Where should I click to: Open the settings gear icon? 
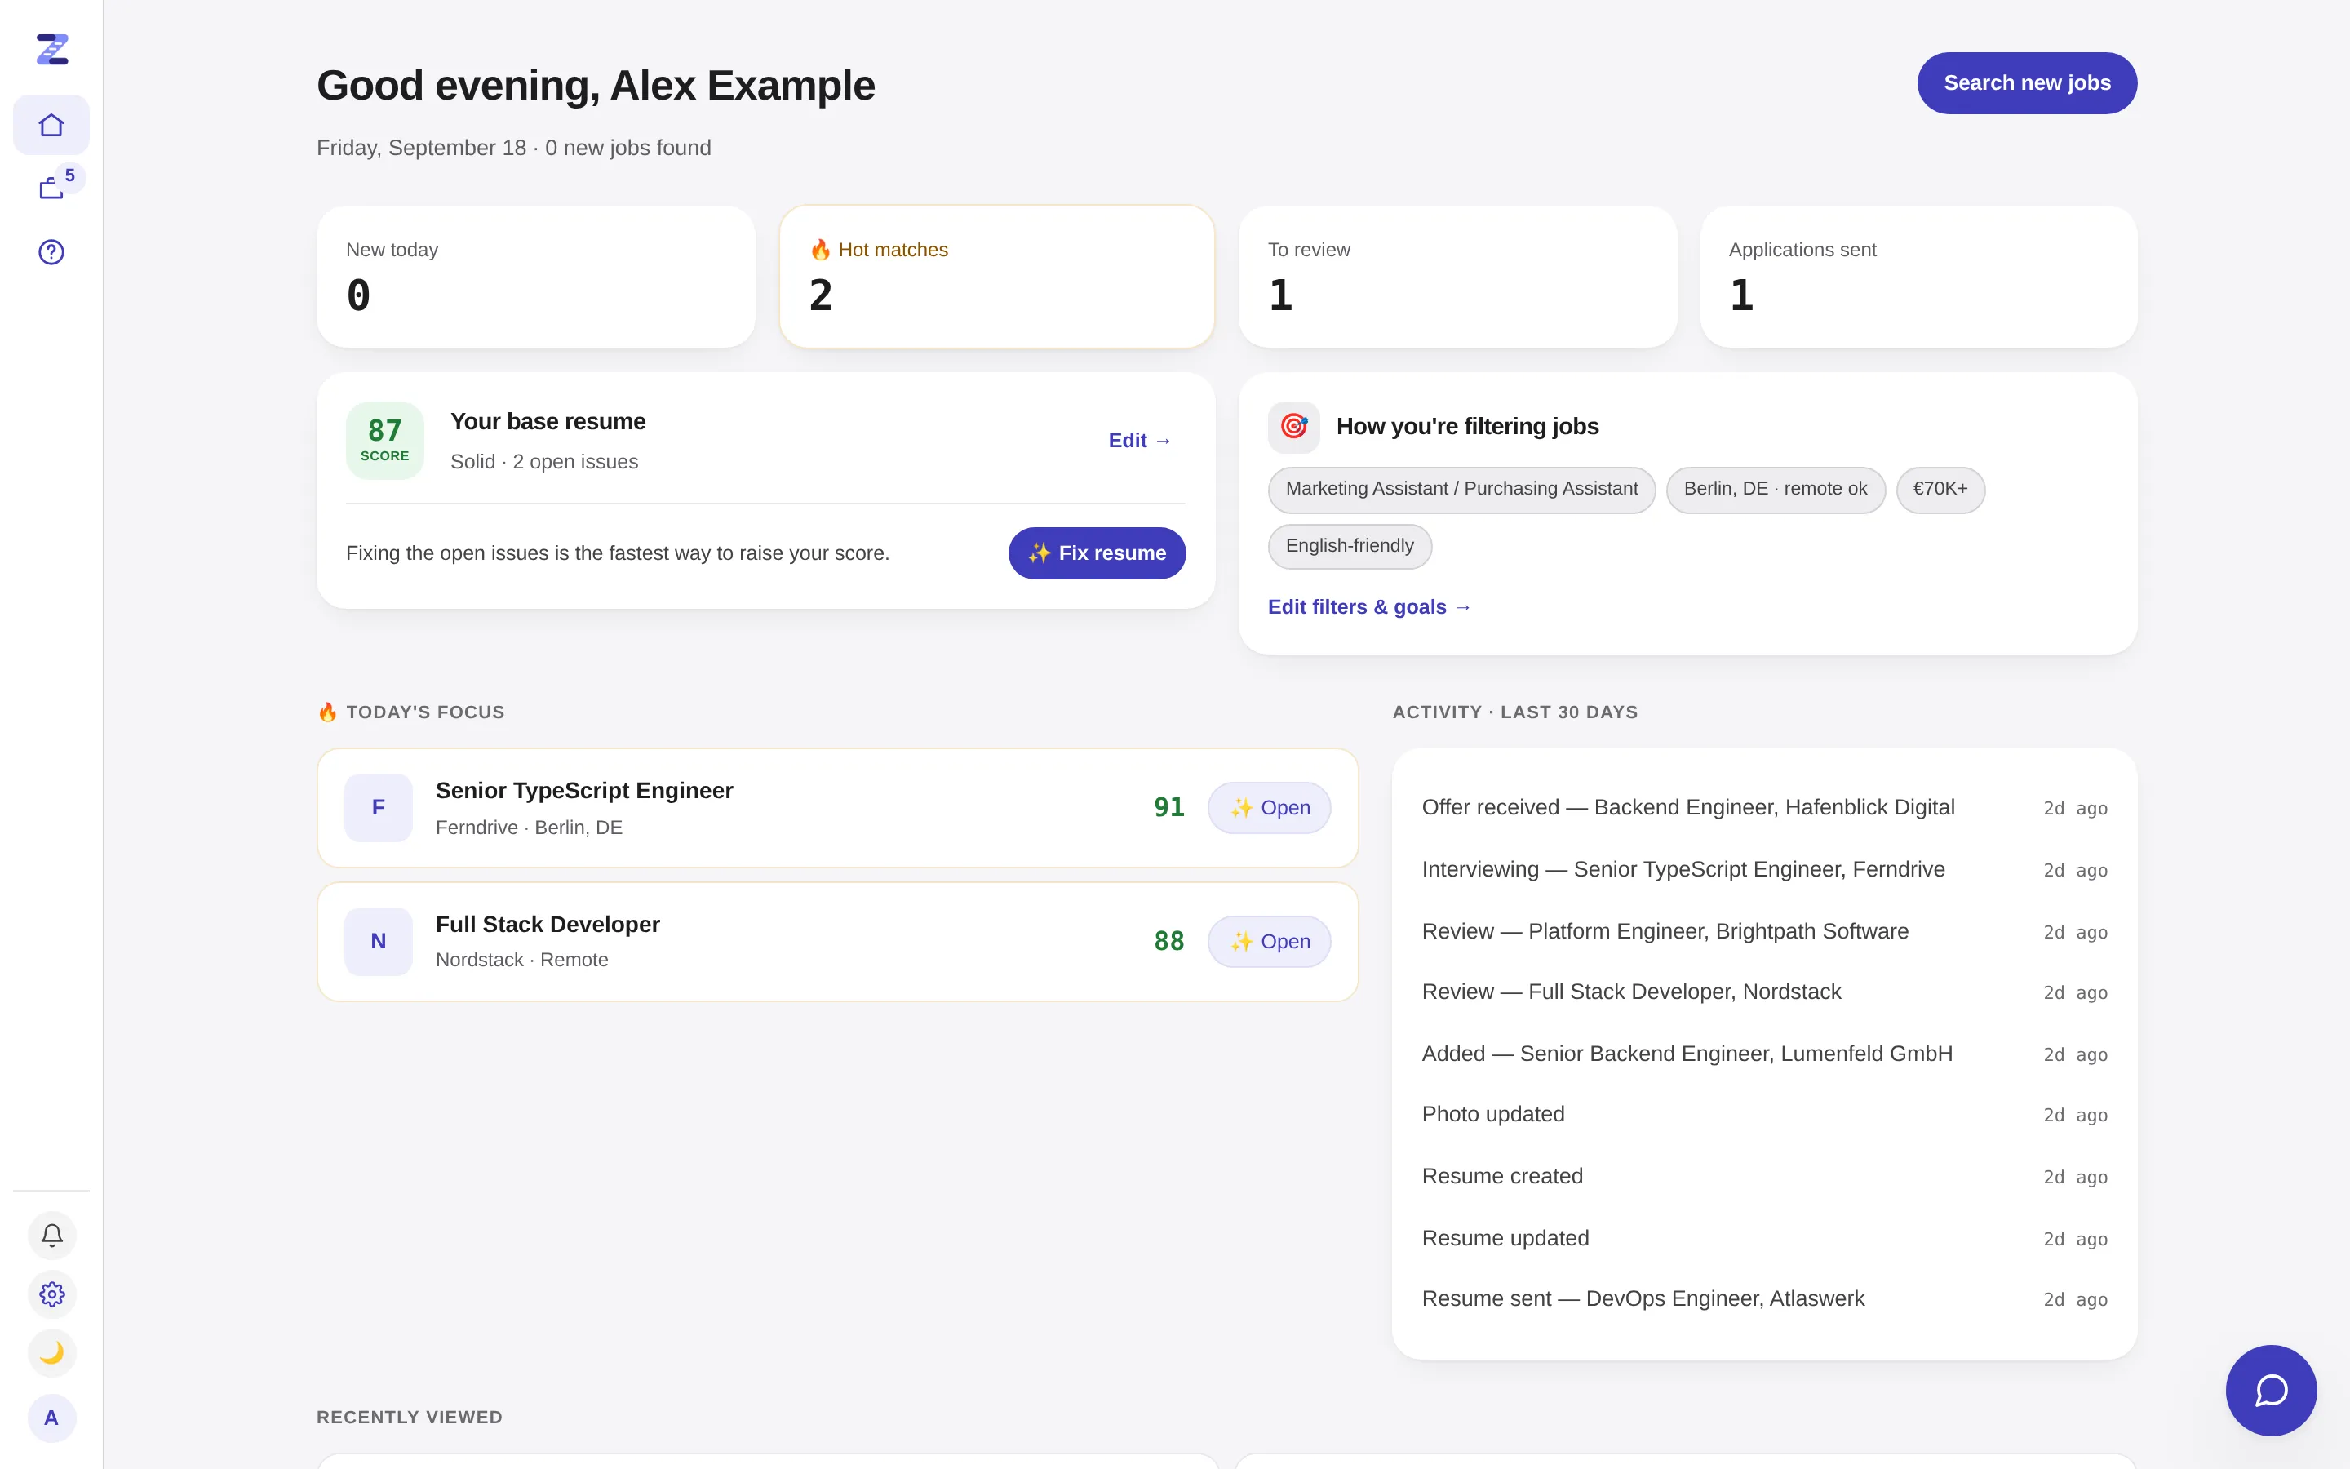pyautogui.click(x=51, y=1294)
